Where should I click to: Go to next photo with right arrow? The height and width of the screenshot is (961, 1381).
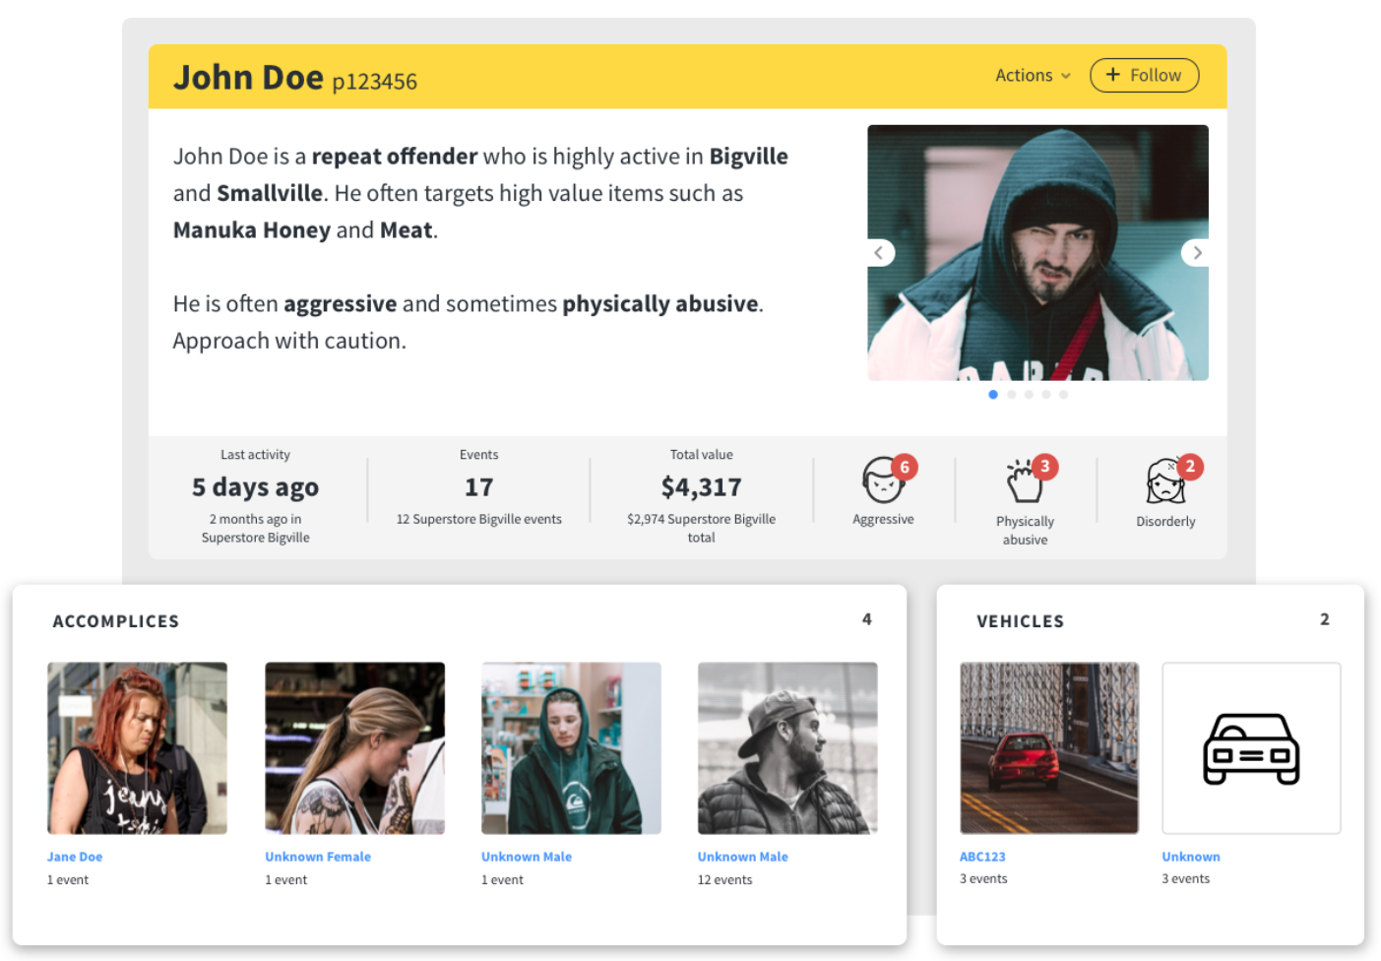[1197, 253]
